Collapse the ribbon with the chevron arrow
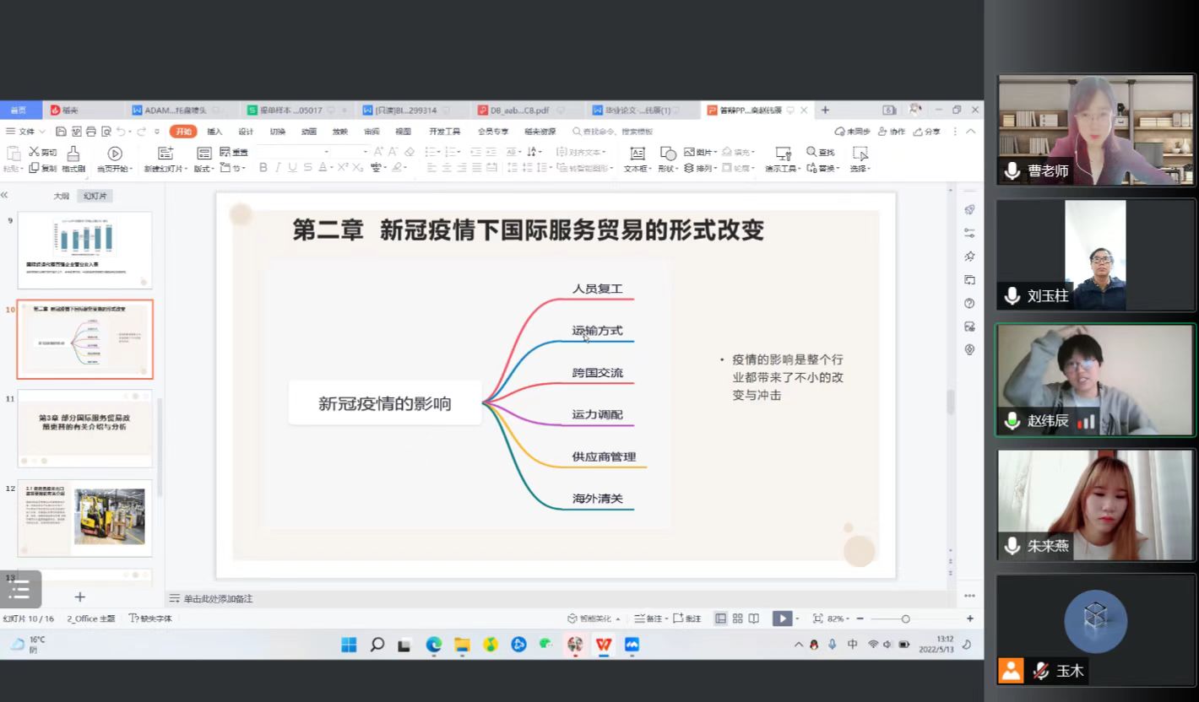The width and height of the screenshot is (1199, 702). point(971,132)
